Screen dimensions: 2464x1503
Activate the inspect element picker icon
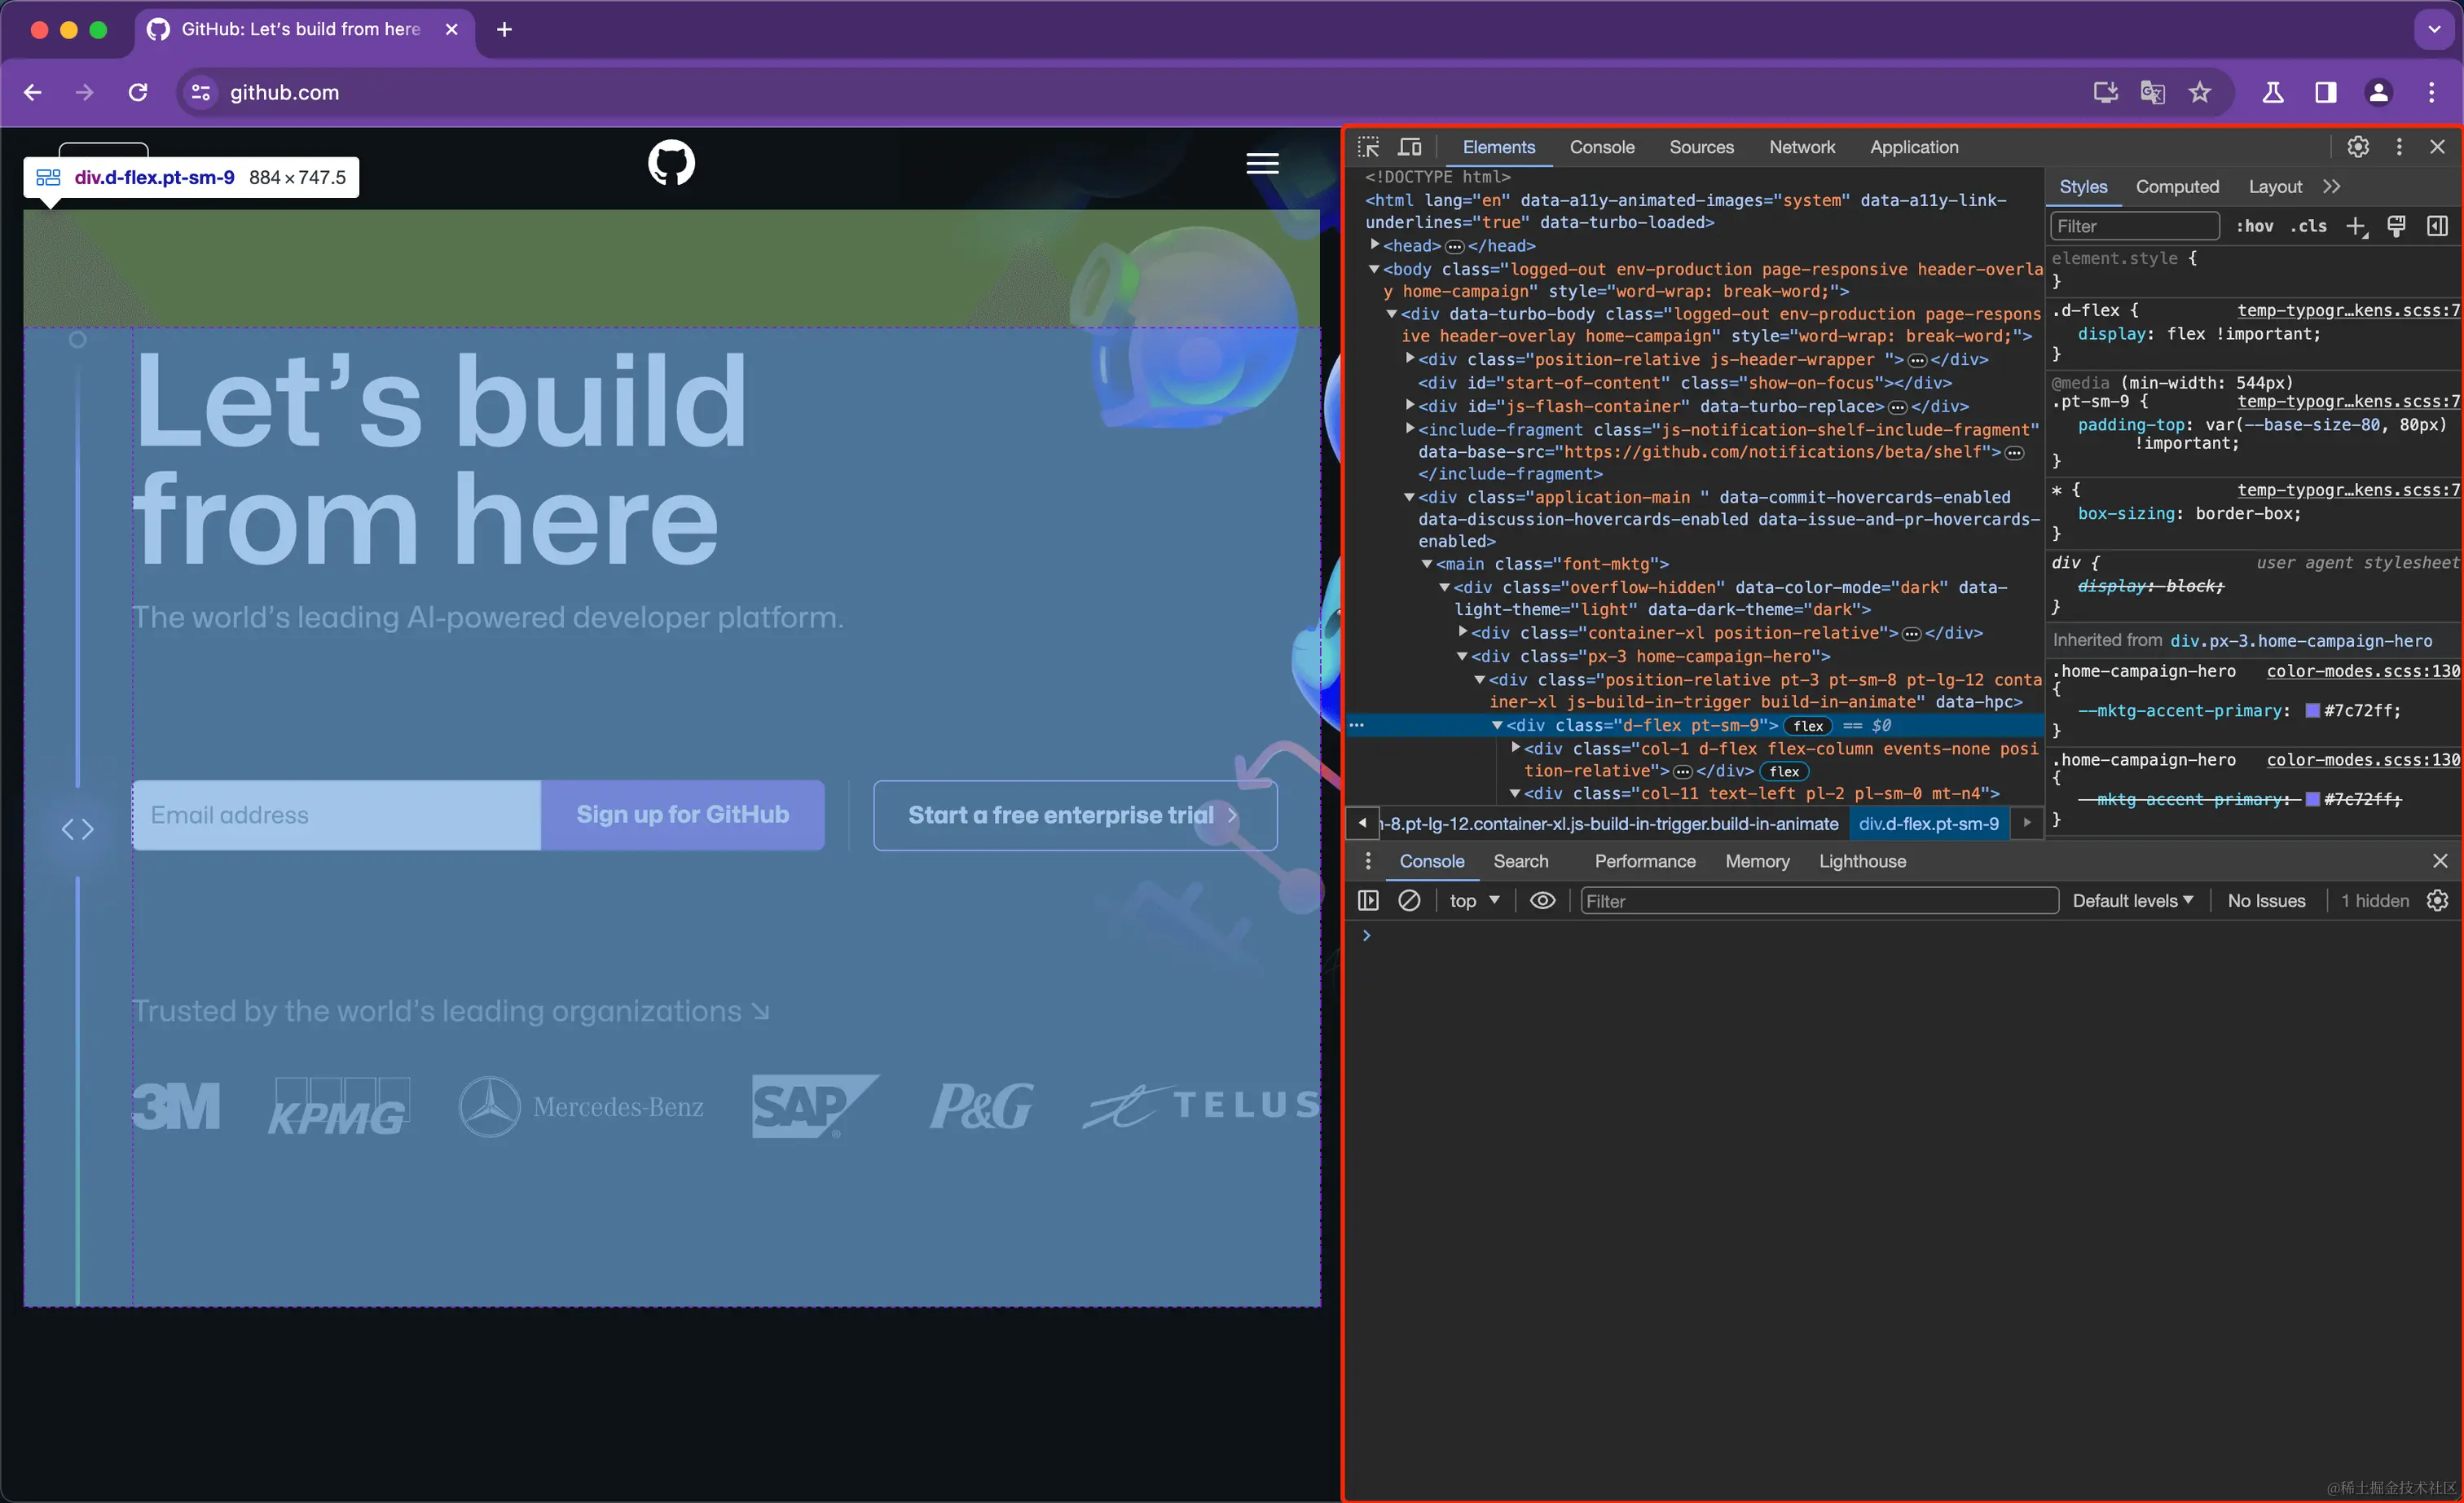[1368, 147]
